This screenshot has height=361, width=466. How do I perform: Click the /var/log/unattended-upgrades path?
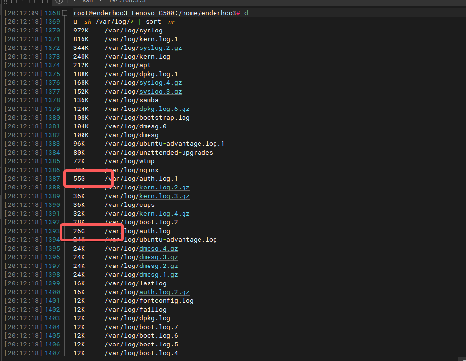coord(159,153)
